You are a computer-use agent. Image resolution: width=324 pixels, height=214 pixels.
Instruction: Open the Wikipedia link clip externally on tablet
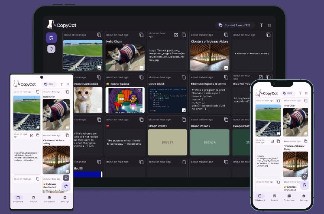(x=176, y=35)
